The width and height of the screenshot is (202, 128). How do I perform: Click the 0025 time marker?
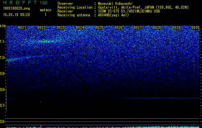pyautogui.click(x=99, y=28)
